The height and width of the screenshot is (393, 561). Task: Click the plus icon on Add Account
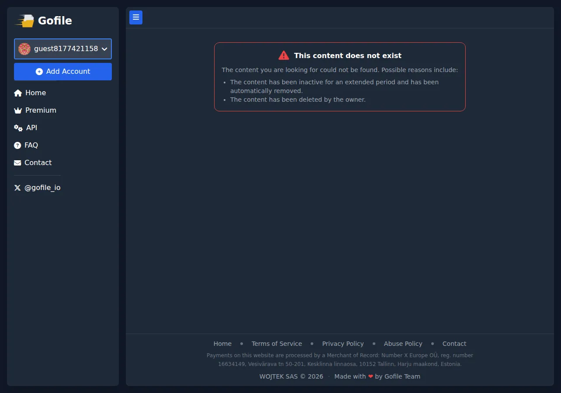[39, 72]
